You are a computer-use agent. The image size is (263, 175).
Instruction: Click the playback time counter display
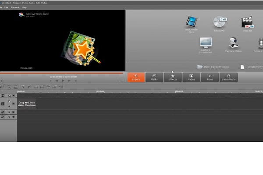coord(63,77)
